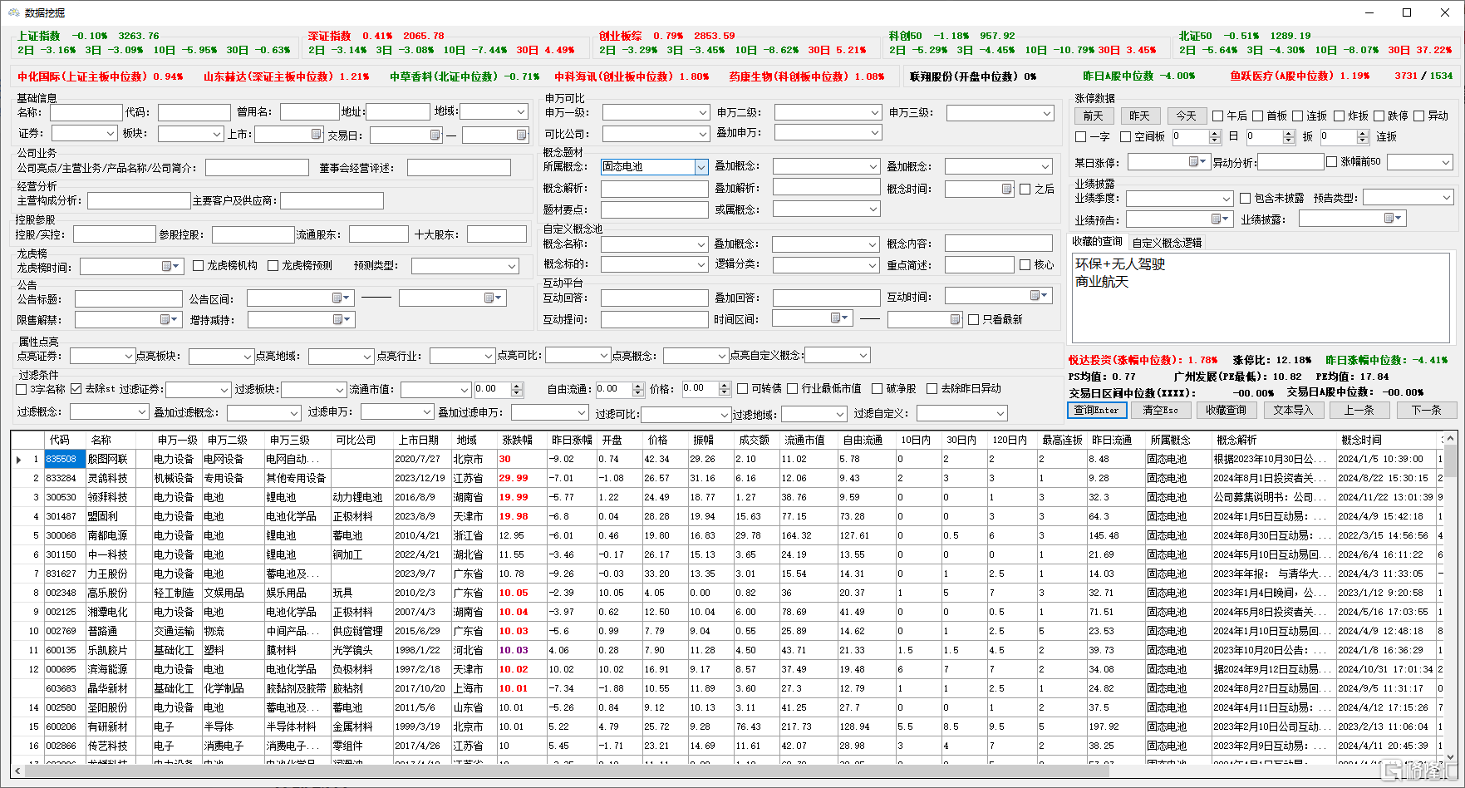Click the 上市日期 column header
This screenshot has height=788, width=1465.
click(x=422, y=440)
